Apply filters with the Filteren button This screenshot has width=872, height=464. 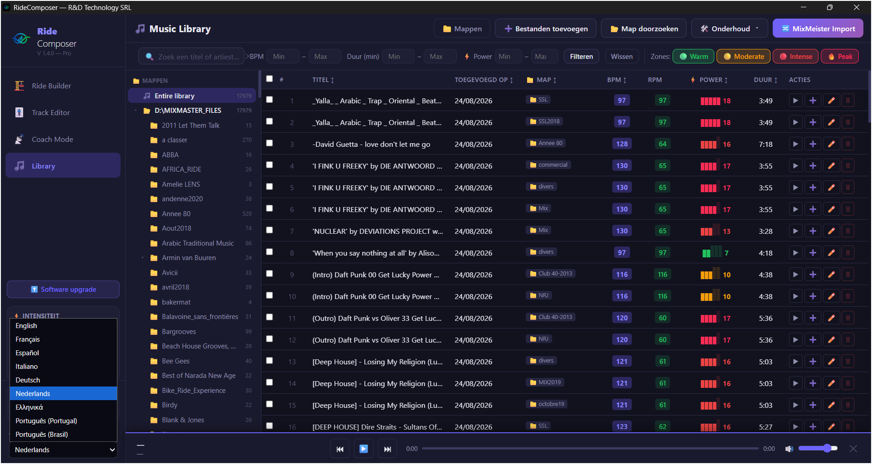click(581, 57)
